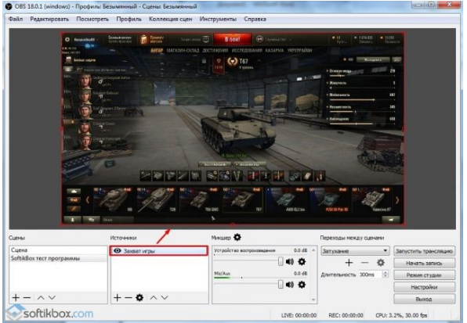Click game settings gear in preview
467x323 pixels.
point(67,39)
